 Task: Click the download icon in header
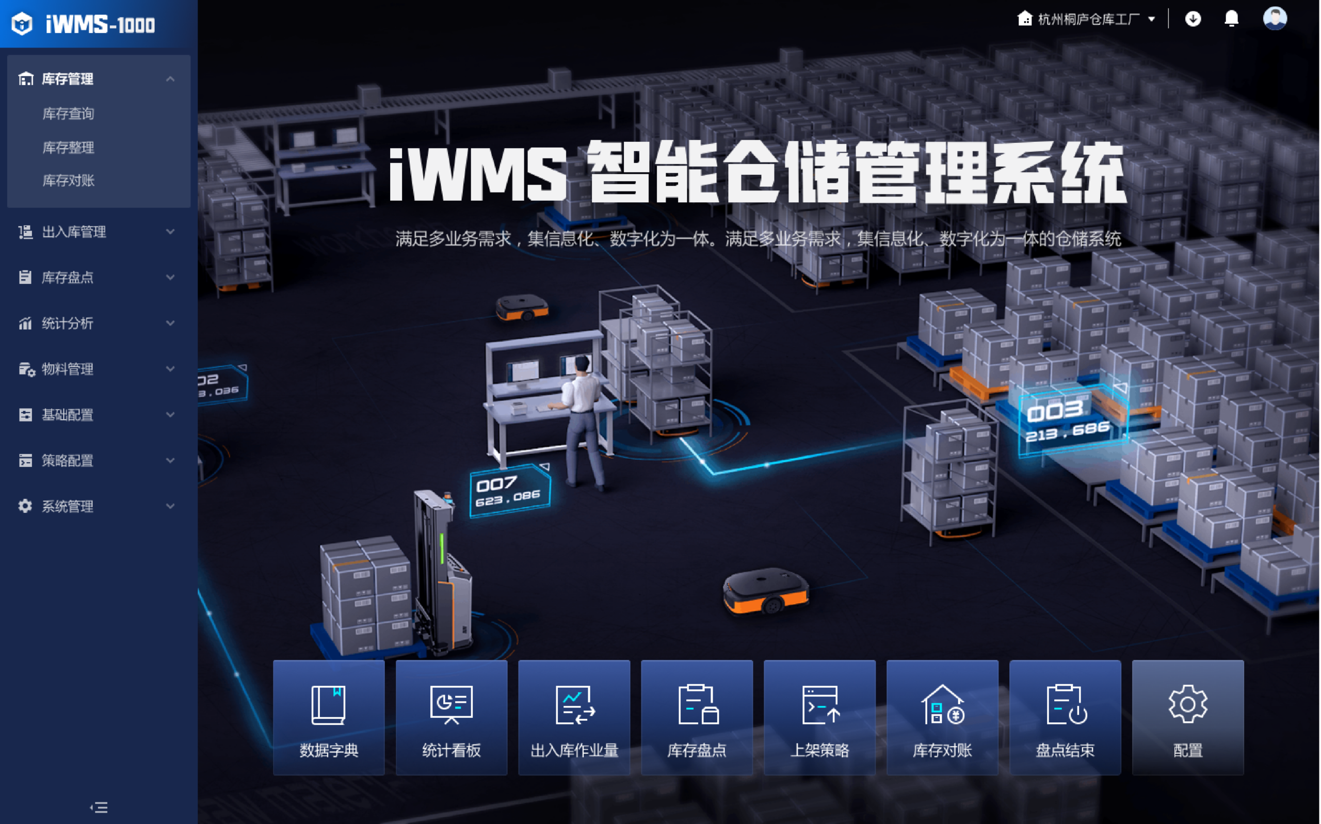[1193, 19]
